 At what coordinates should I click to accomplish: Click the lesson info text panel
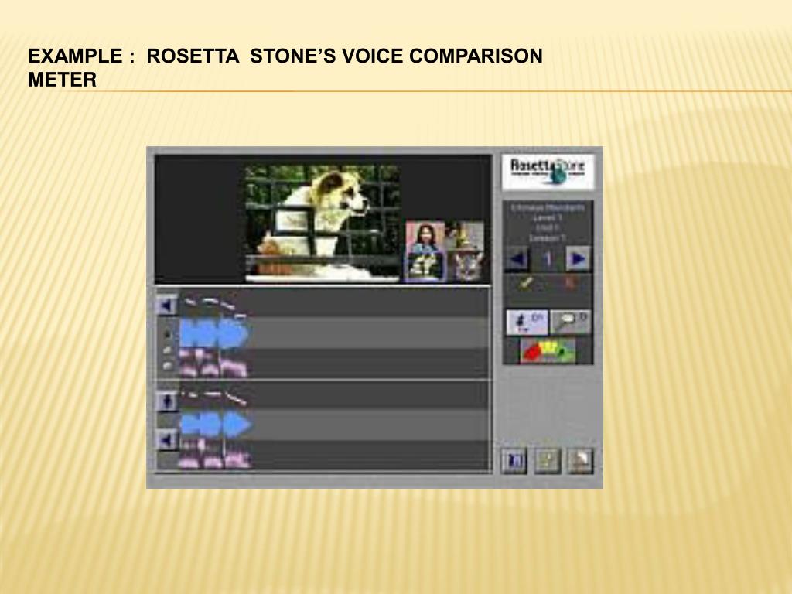coord(548,223)
